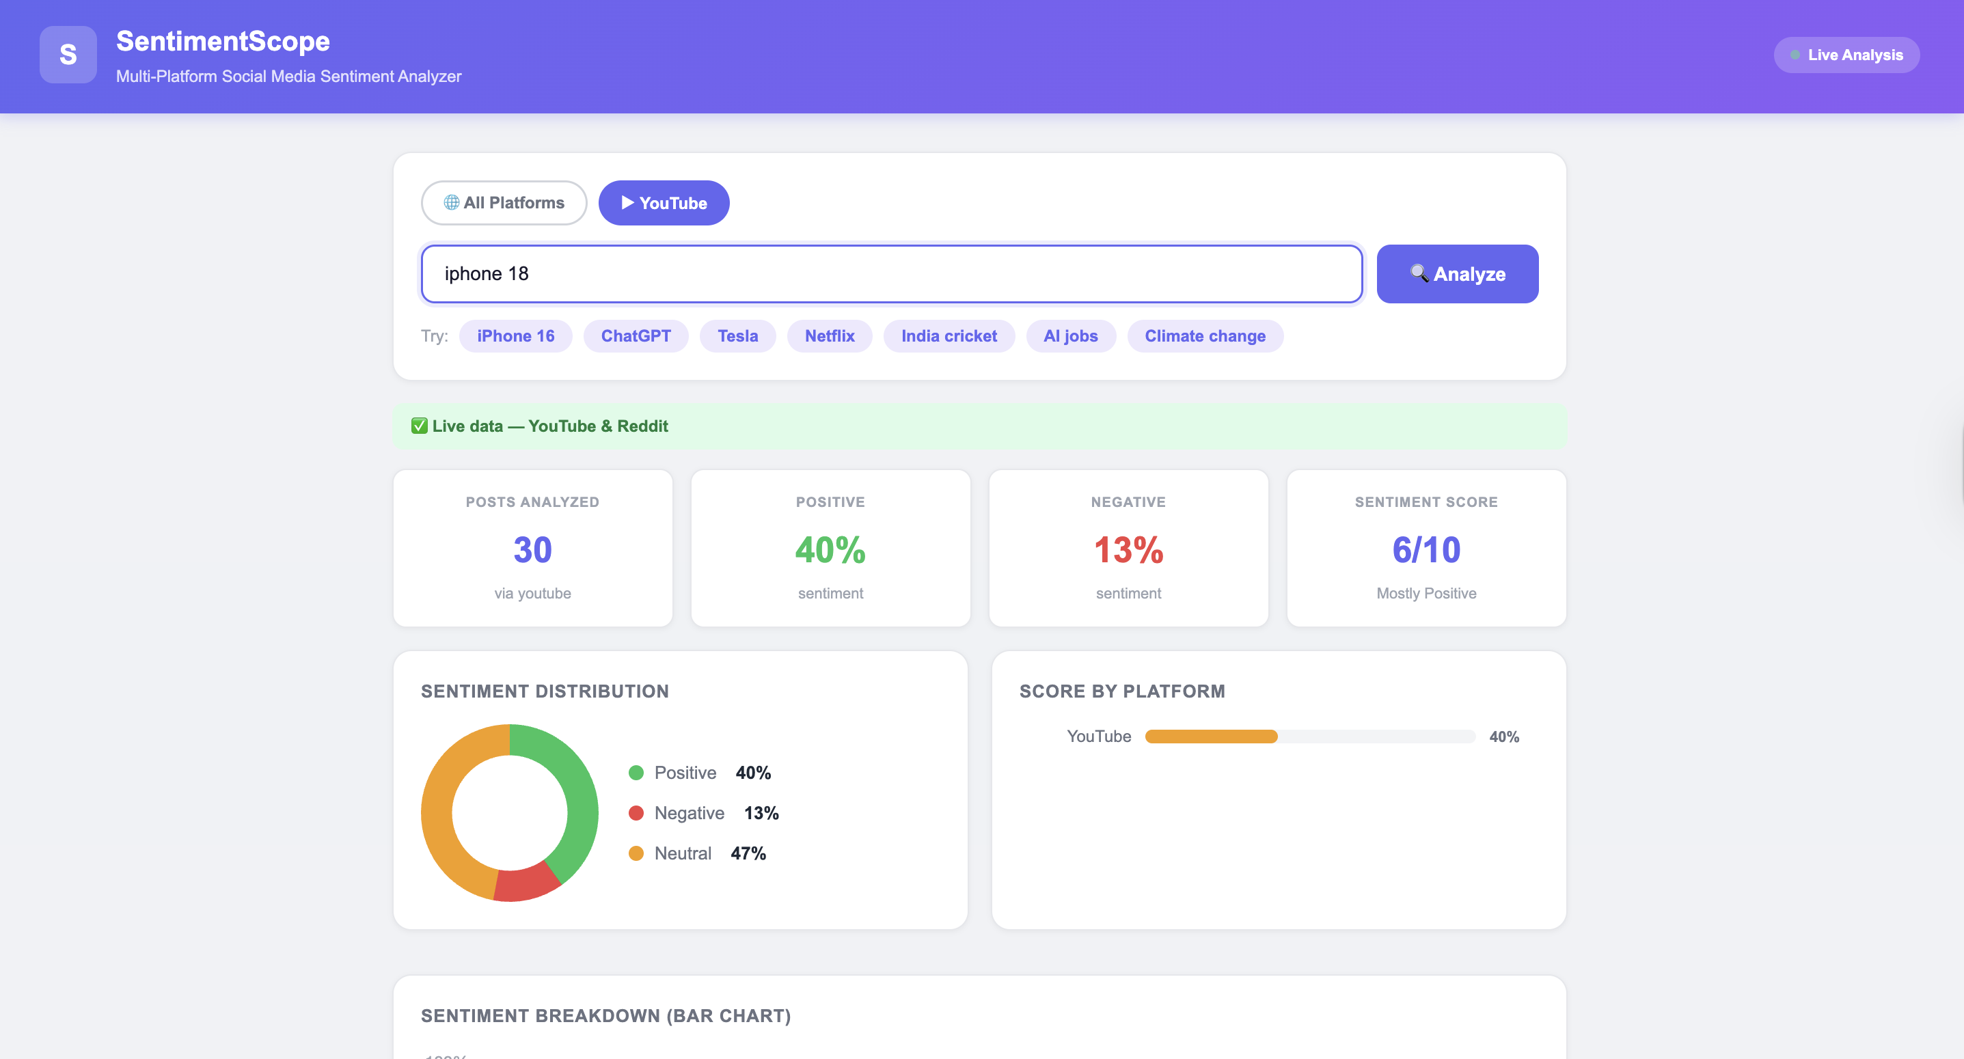Viewport: 1964px width, 1059px height.
Task: Click the SentimentScope S logo icon
Action: pyautogui.click(x=68, y=55)
